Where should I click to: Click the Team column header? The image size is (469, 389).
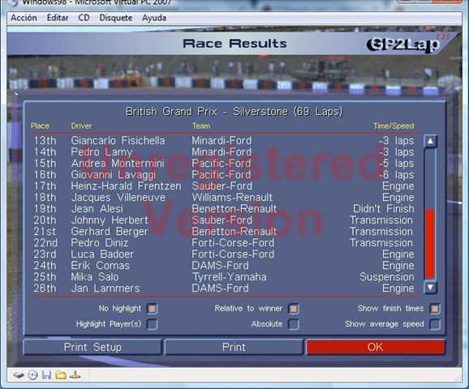click(200, 126)
